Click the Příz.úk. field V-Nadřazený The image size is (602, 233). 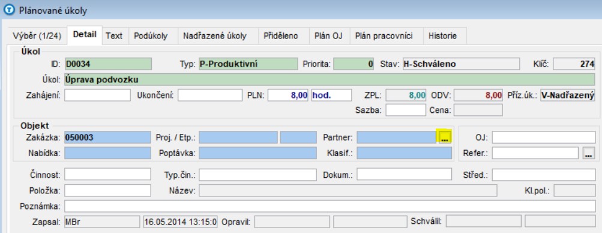pos(568,95)
